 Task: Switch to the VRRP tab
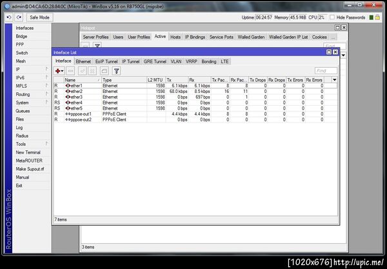[192, 61]
